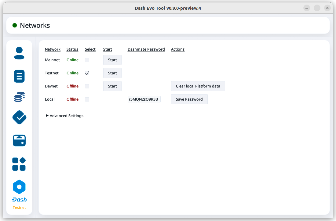Viewport: 336px width, 221px height.
Task: Tick the Local network select checkbox
Action: pyautogui.click(x=87, y=99)
